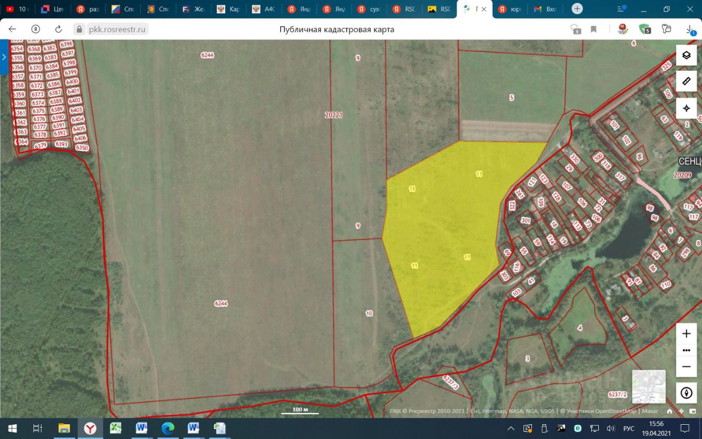Switch to the YouTube tab
This screenshot has width=702, height=439.
pos(16,9)
